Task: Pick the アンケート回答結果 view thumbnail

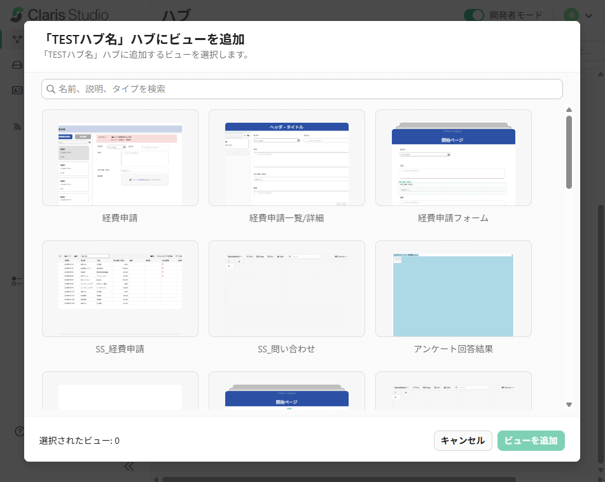Action: click(453, 289)
